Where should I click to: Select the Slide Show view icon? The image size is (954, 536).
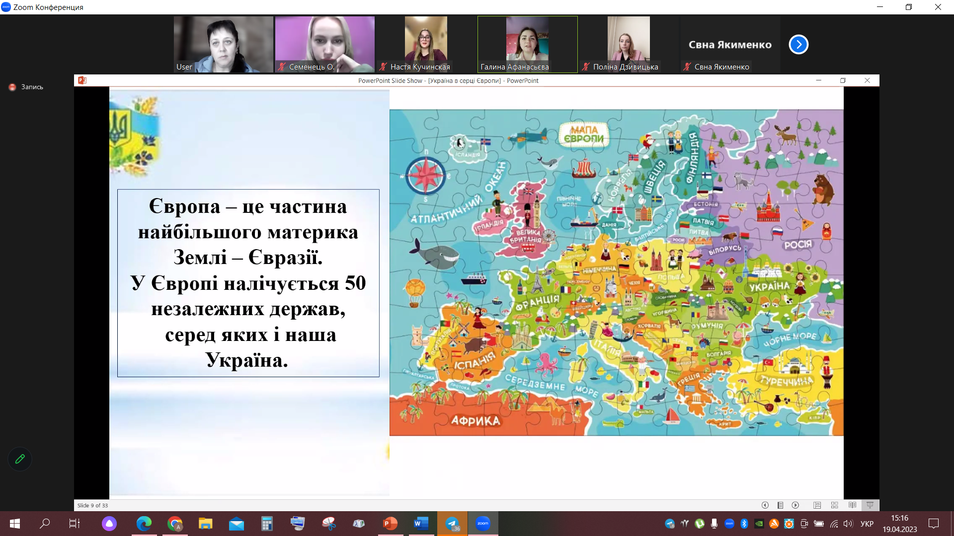click(870, 505)
